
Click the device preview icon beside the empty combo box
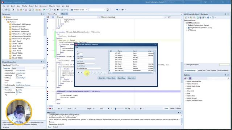click(x=108, y=10)
